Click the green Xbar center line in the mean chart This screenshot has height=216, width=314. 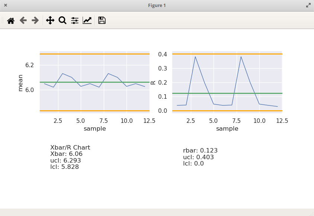pos(94,82)
